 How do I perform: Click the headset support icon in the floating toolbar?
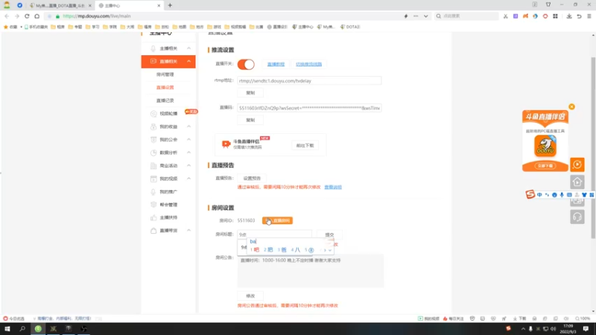pos(577,217)
